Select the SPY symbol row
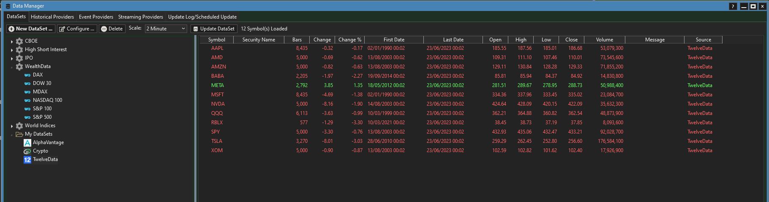The height and width of the screenshot is (202, 769). [461, 132]
